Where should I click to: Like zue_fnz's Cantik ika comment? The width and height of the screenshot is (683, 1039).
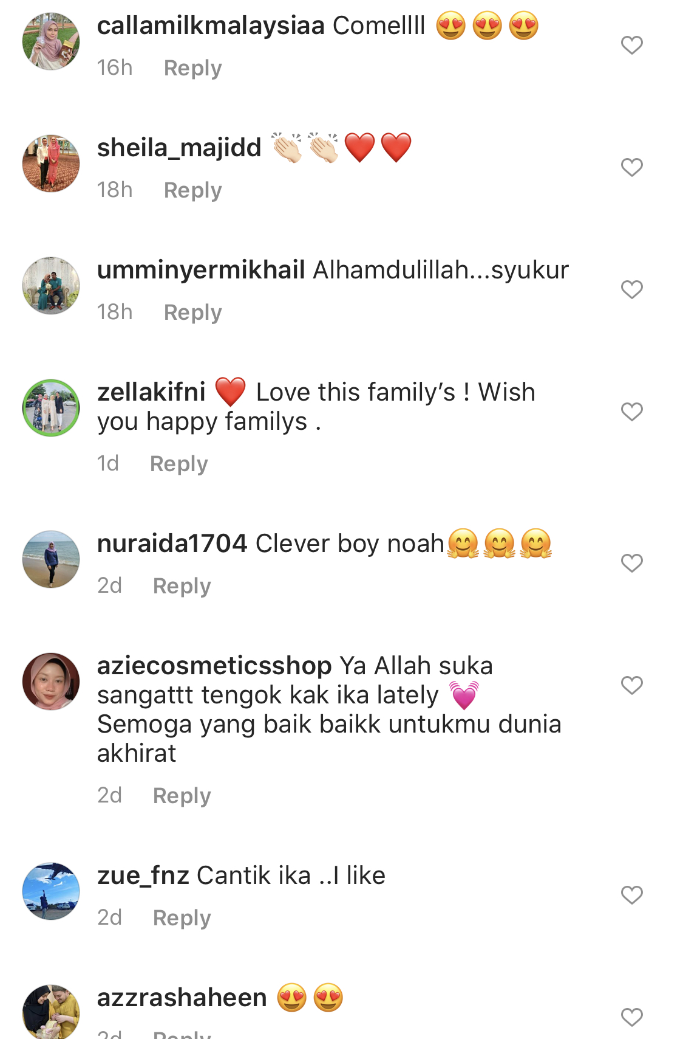tap(631, 895)
